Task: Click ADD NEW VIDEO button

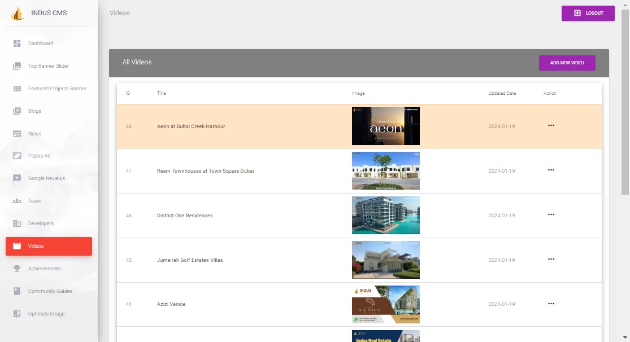Action: pos(567,63)
